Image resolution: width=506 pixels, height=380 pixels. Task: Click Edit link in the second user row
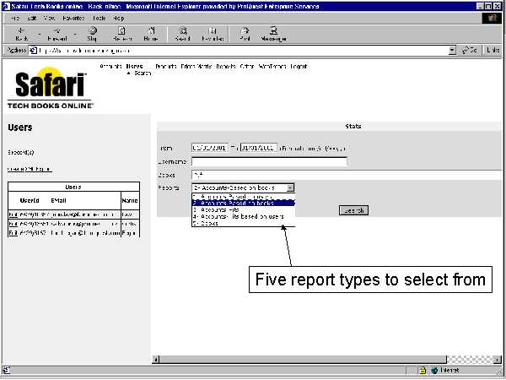pos(13,224)
